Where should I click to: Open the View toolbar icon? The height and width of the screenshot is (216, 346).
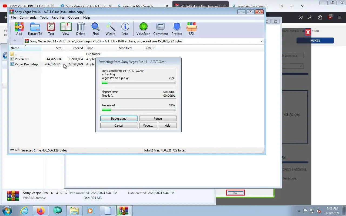[66, 29]
